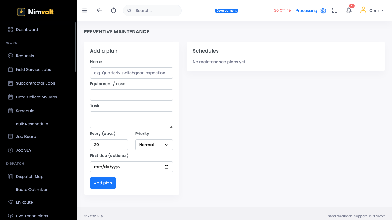
Task: Open Job SLA in the sidebar
Action: [x=24, y=150]
